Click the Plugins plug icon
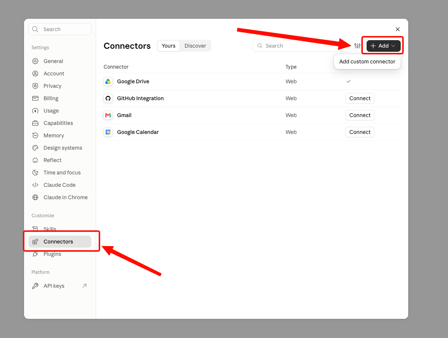448x338 pixels. (35, 254)
